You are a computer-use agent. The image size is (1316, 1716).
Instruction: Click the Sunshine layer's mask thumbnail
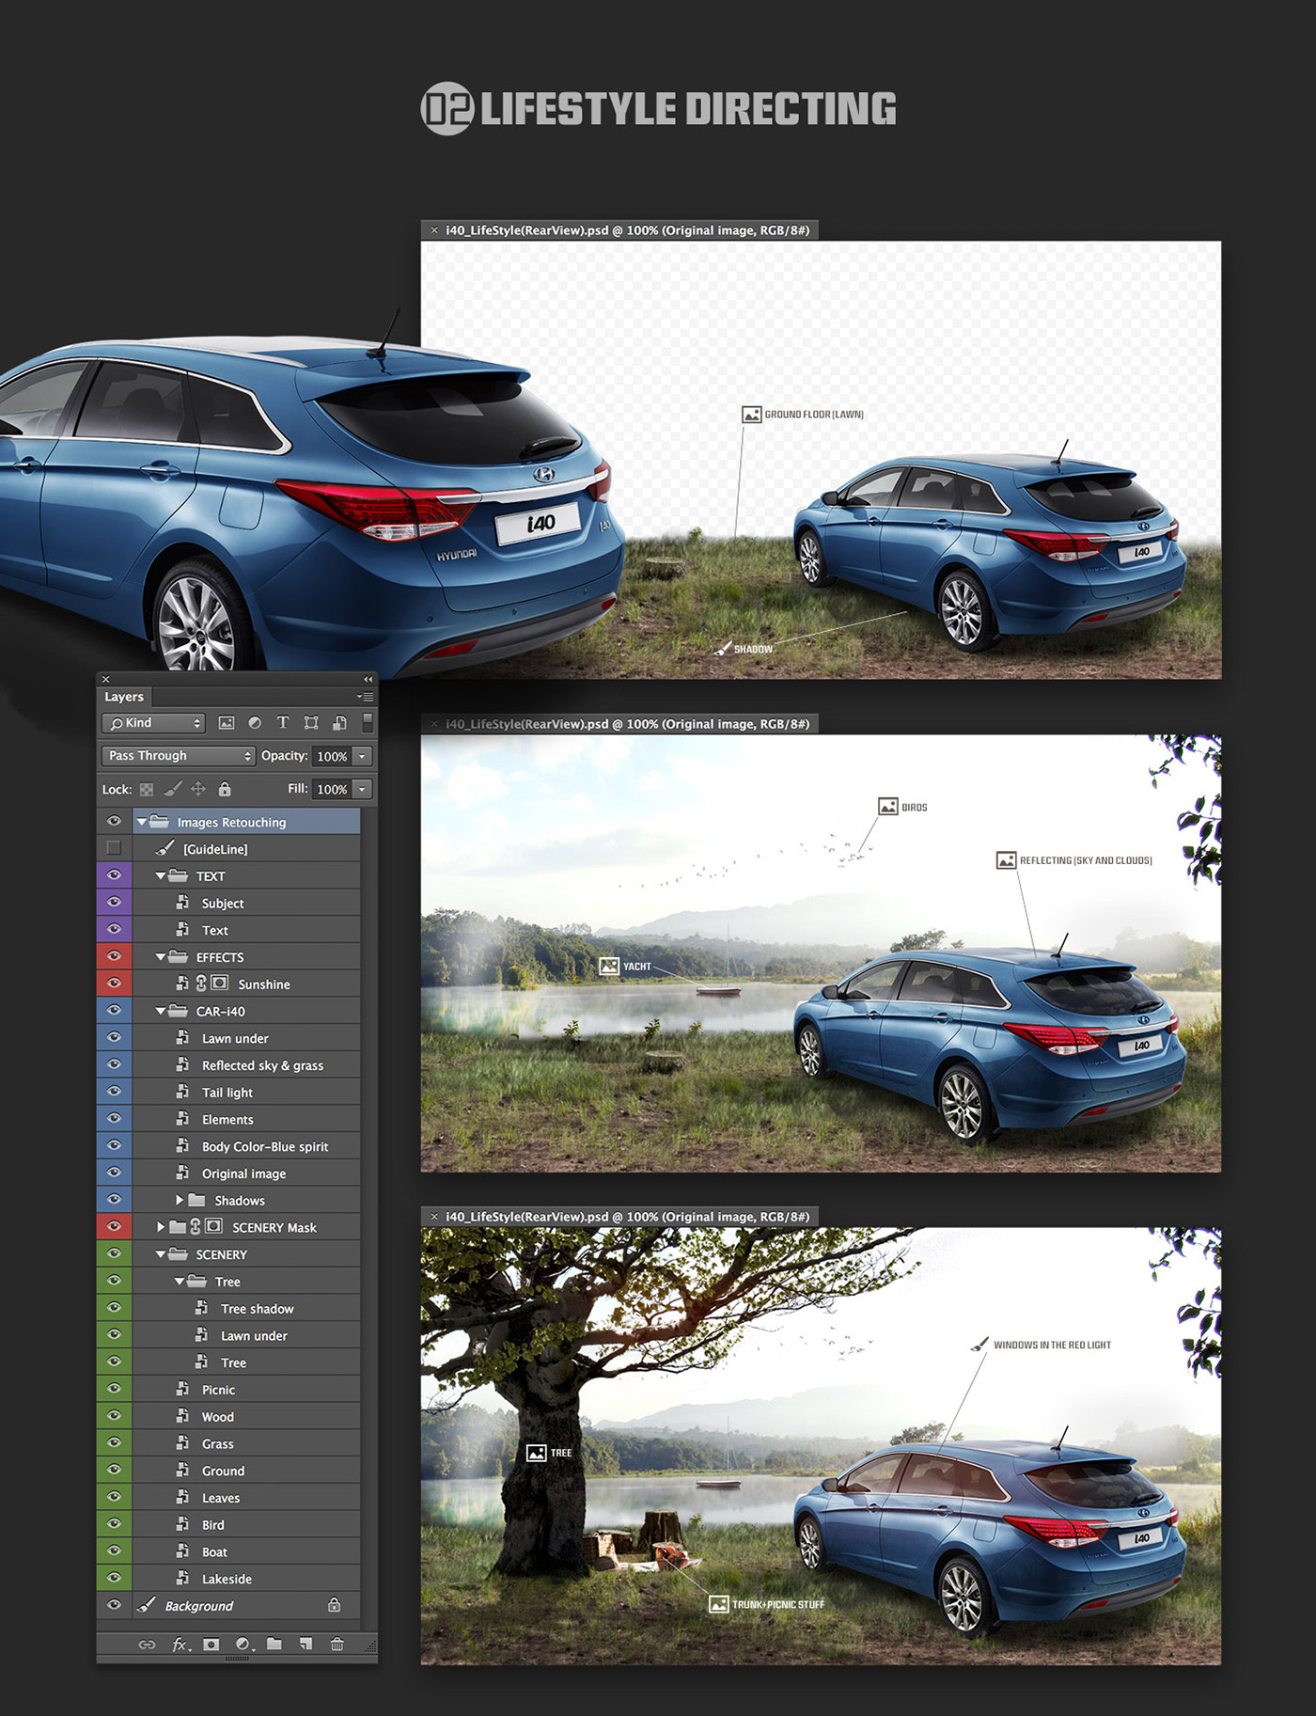point(219,984)
